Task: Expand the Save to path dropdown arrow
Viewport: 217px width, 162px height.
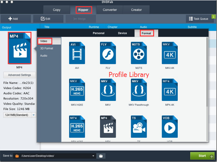Action: click(93, 156)
